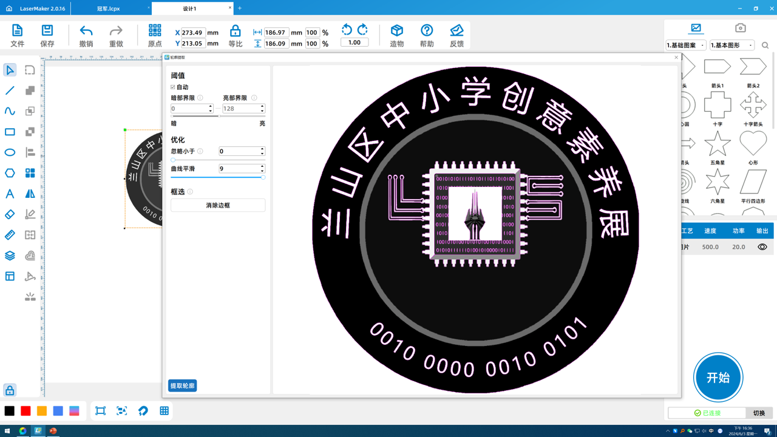Increase the 曲线平滑 value with the up arrow

pyautogui.click(x=262, y=166)
